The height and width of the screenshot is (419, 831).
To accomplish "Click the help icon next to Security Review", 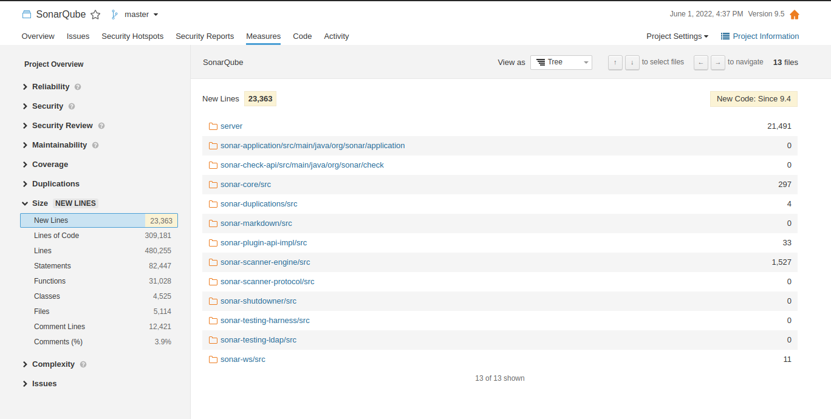I will click(101, 126).
